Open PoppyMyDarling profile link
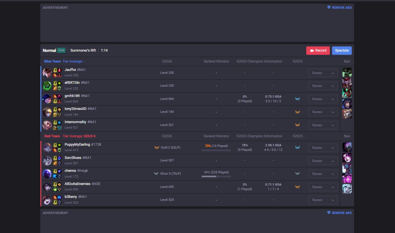Viewport: 395px width, 233px height. tap(83, 144)
